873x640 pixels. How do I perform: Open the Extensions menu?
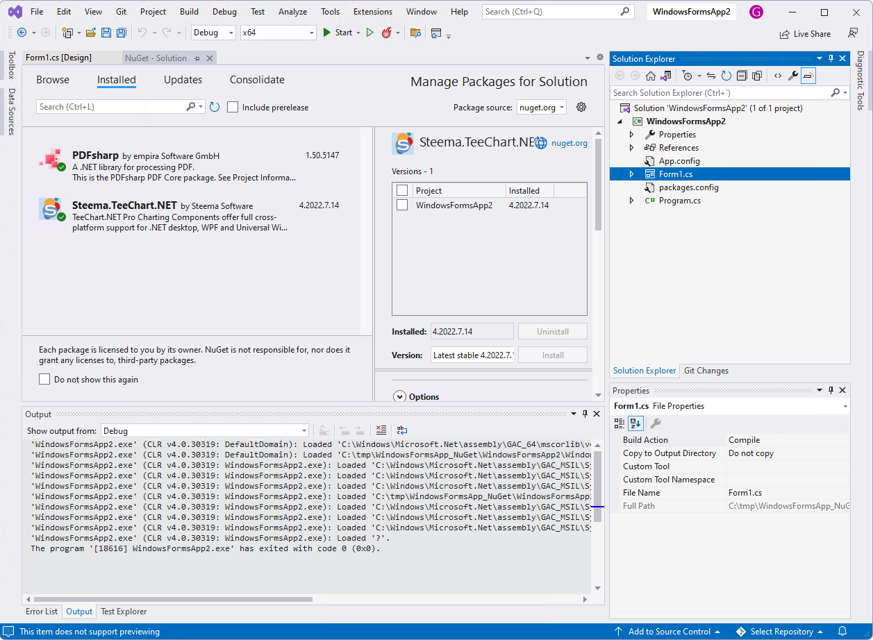coord(373,12)
